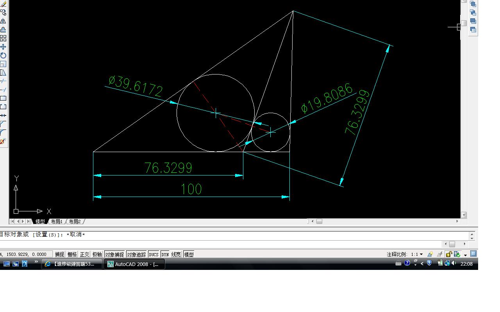Toggle 捕捉 snap mode
The height and width of the screenshot is (312, 500).
coord(60,254)
